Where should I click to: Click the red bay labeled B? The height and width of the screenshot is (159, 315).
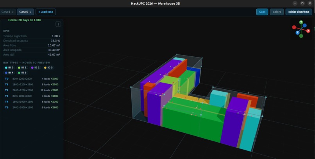pos(248,99)
